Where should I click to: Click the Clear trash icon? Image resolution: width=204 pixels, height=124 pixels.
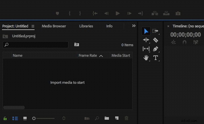pyautogui.click(x=126, y=118)
